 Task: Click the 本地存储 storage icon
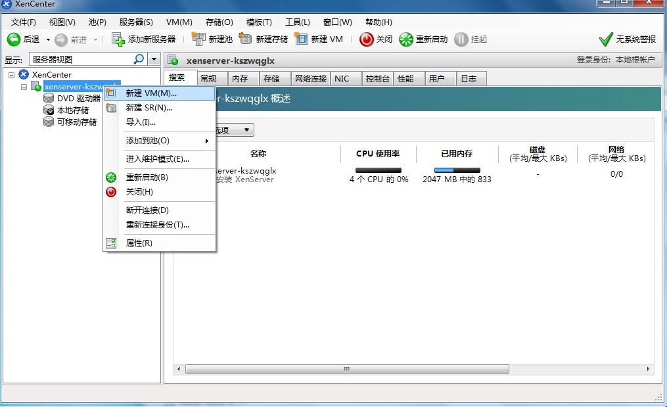click(x=49, y=110)
